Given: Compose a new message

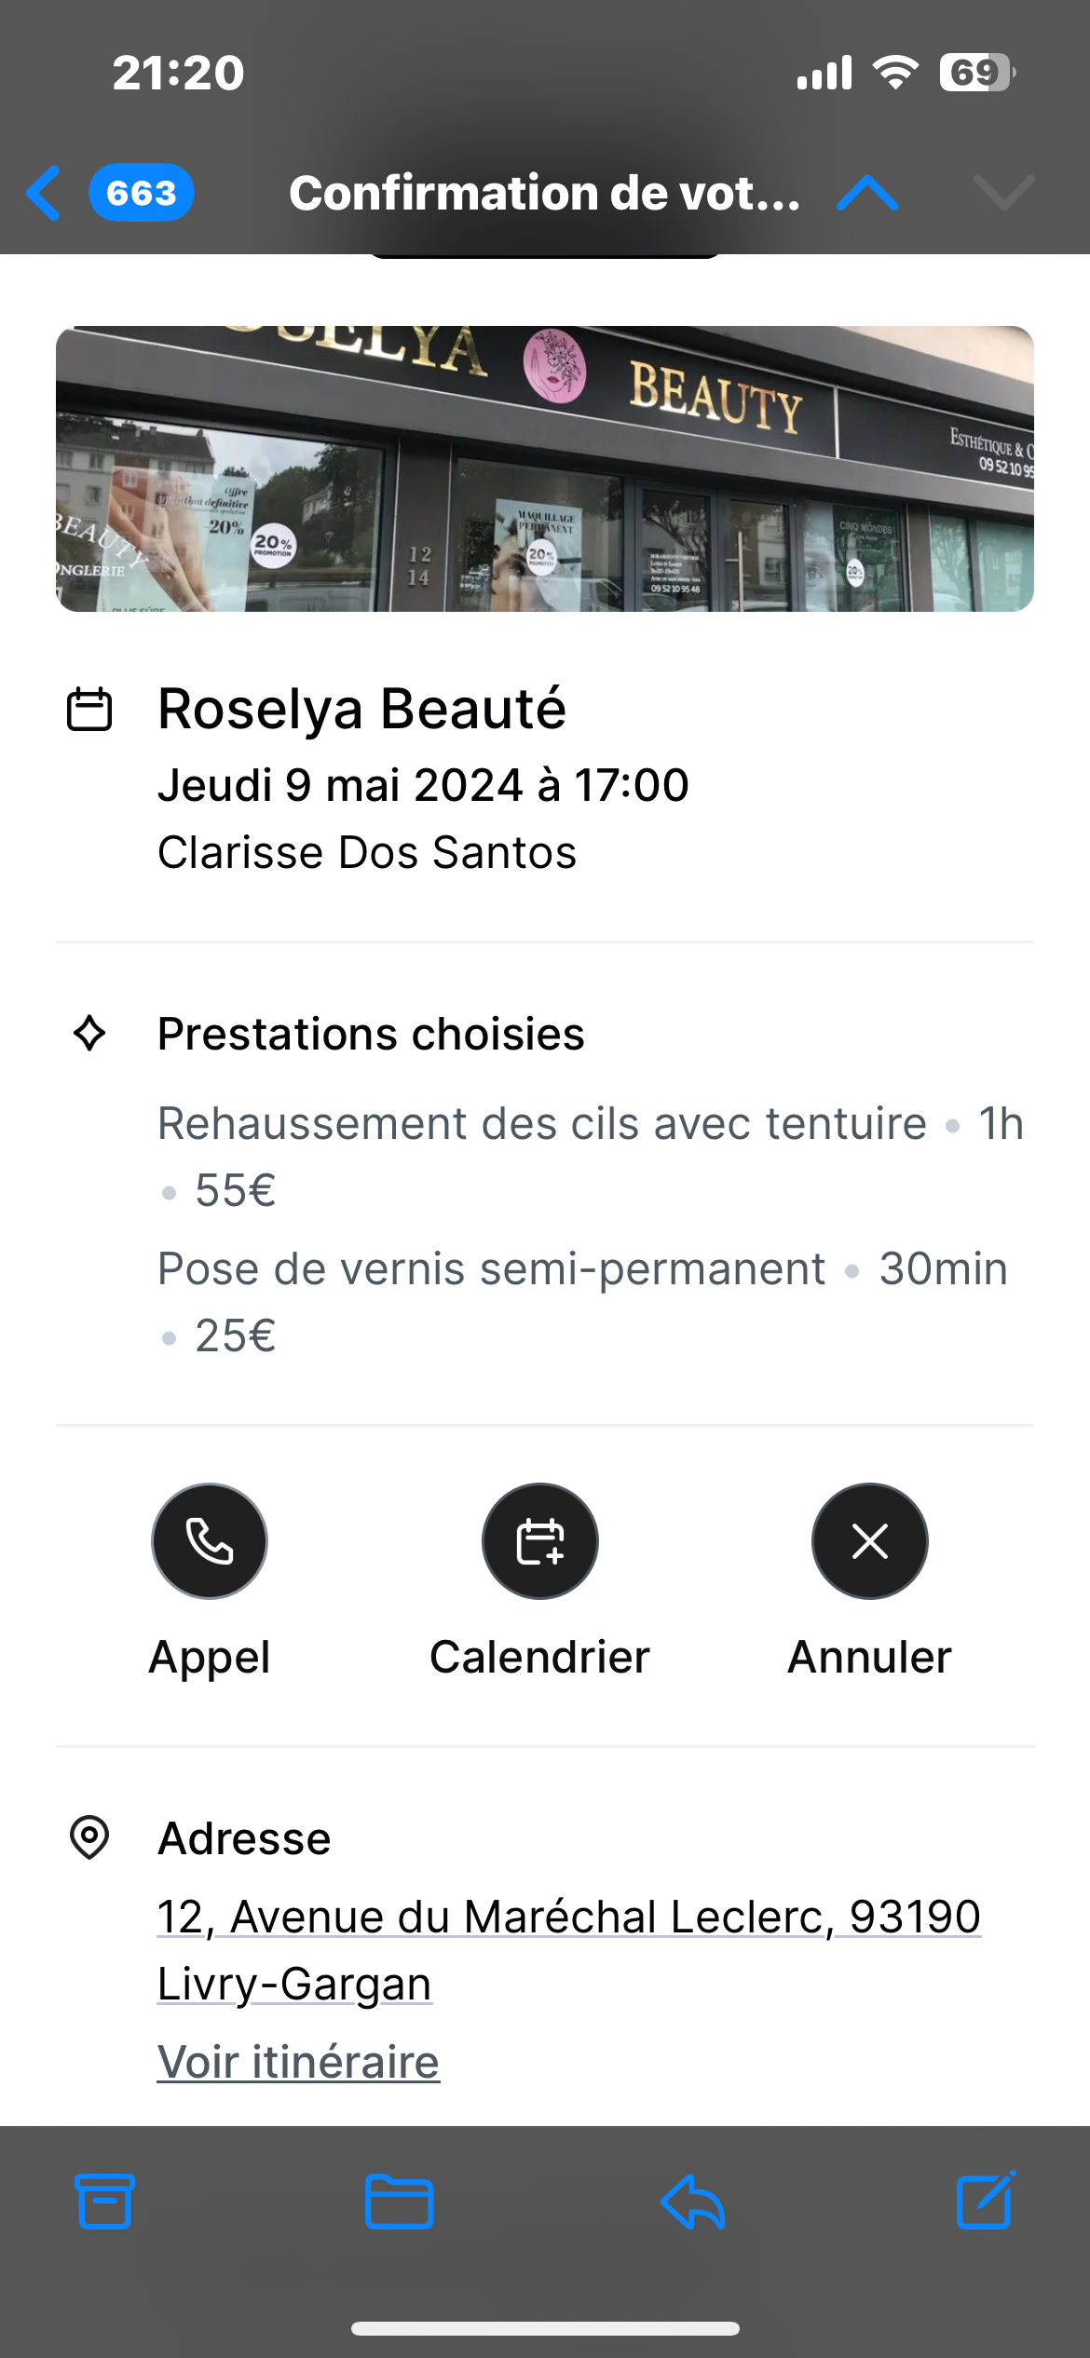Looking at the screenshot, I should pyautogui.click(x=986, y=2202).
